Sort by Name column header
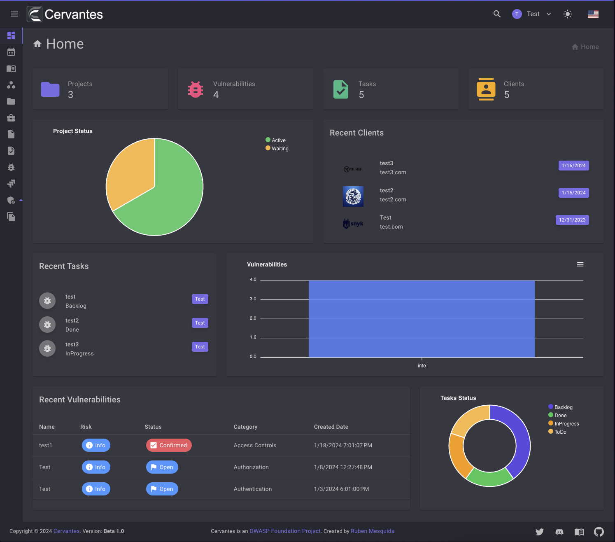This screenshot has width=615, height=542. [47, 427]
